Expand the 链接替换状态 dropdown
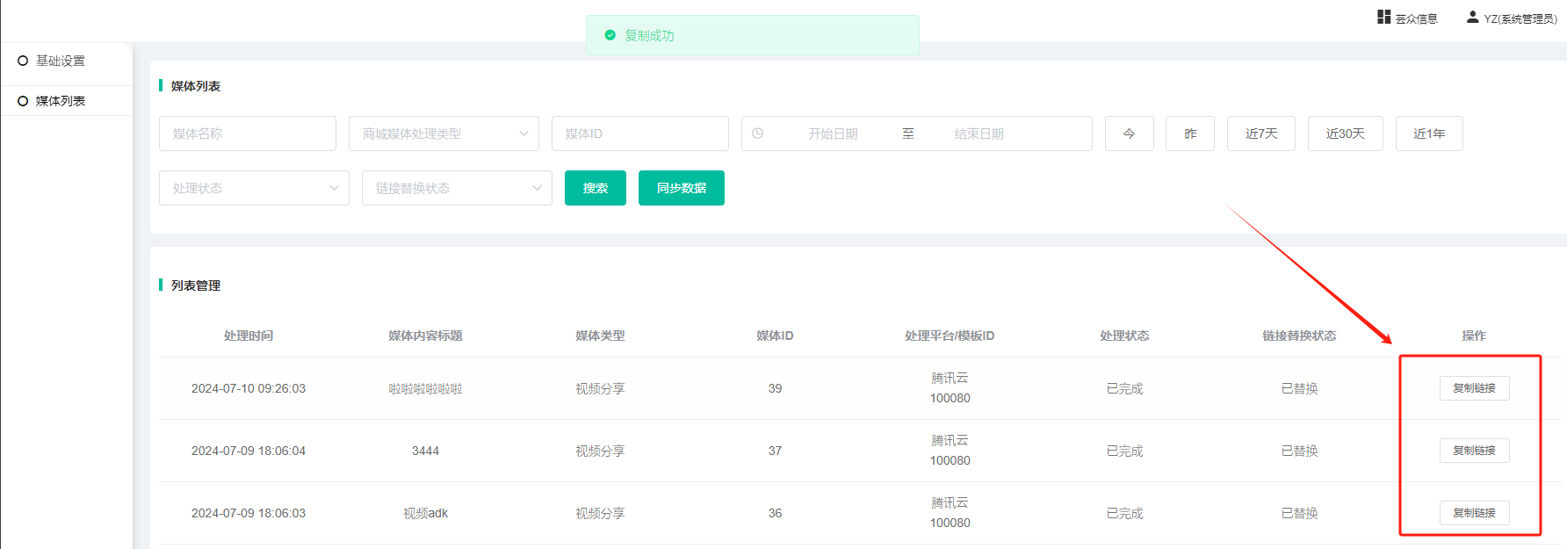The height and width of the screenshot is (549, 1567). coord(457,188)
